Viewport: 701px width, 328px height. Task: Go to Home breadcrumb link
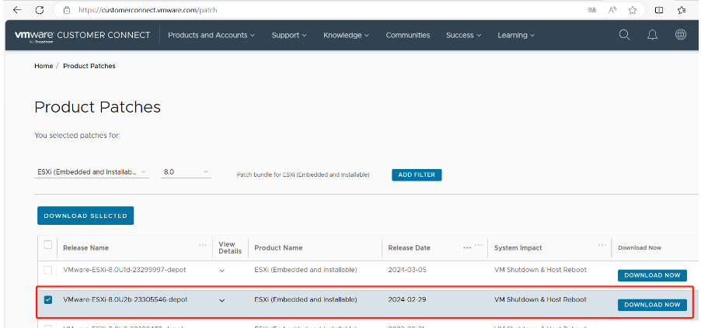(44, 66)
